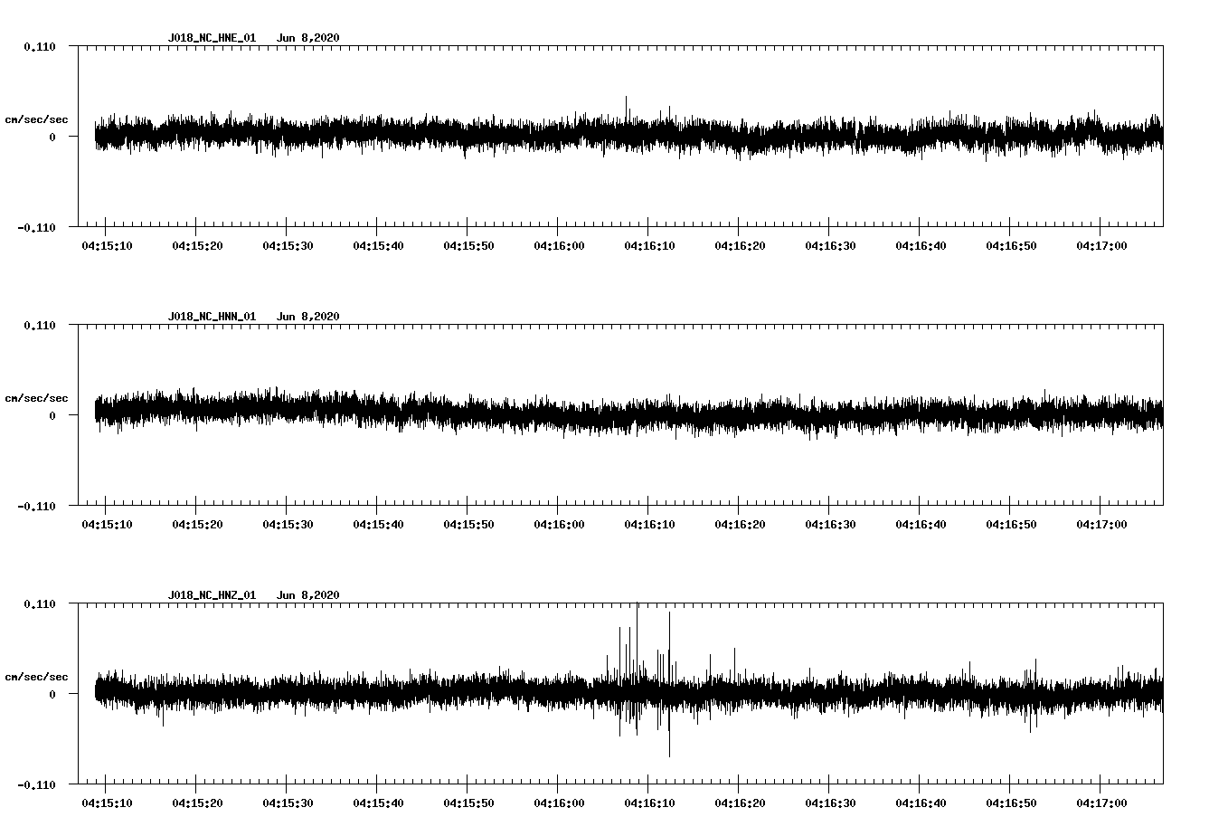Click the 04:16:40 time label under the HNE plot
The image size is (1228, 836).
pos(921,246)
